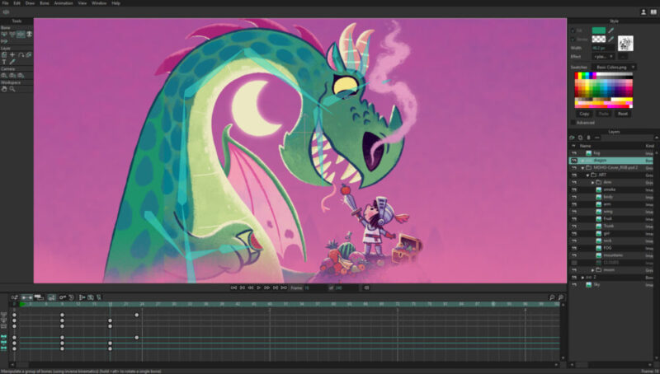Hide the mountains layer
660x374 pixels.
click(x=574, y=255)
